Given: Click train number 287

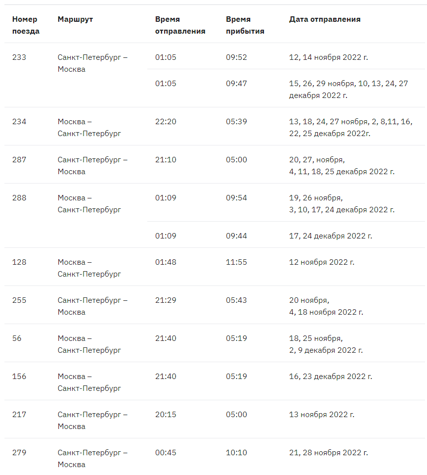Looking at the screenshot, I should pos(19,160).
